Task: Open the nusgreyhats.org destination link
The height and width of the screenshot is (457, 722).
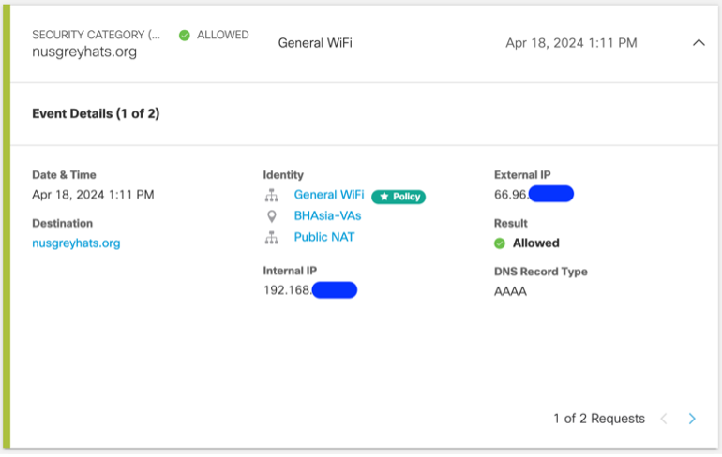Action: pyautogui.click(x=76, y=243)
